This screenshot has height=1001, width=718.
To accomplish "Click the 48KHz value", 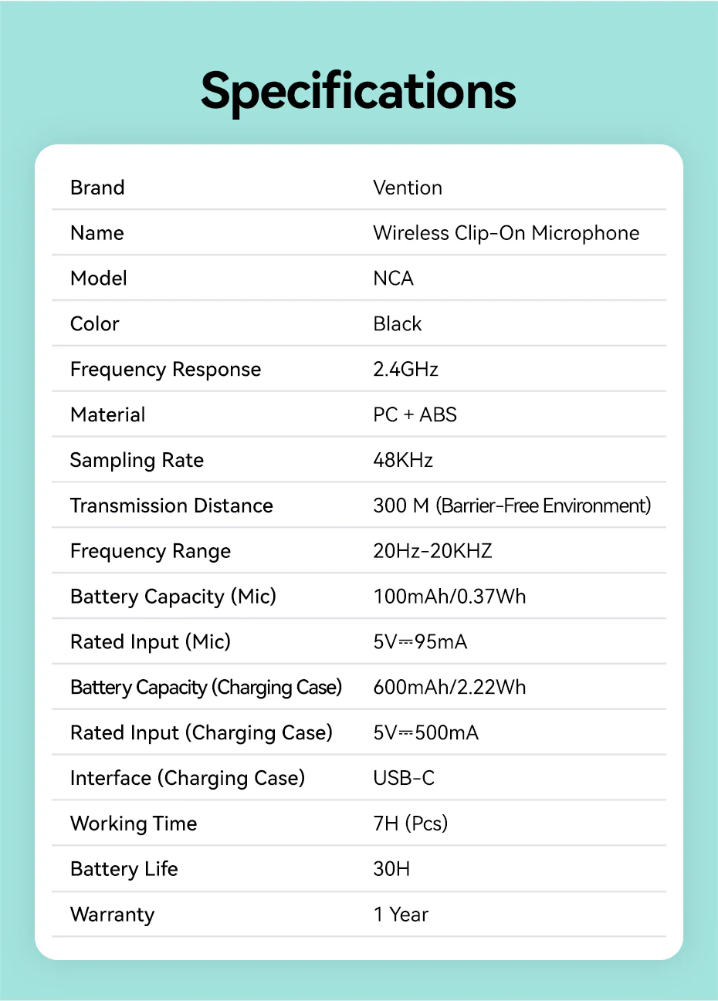I will click(x=403, y=461).
